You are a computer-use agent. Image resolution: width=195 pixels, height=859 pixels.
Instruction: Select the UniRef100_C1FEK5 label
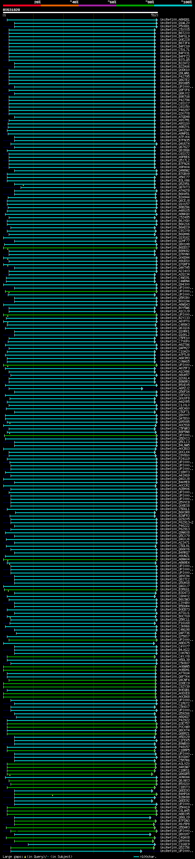pyautogui.click(x=175, y=740)
